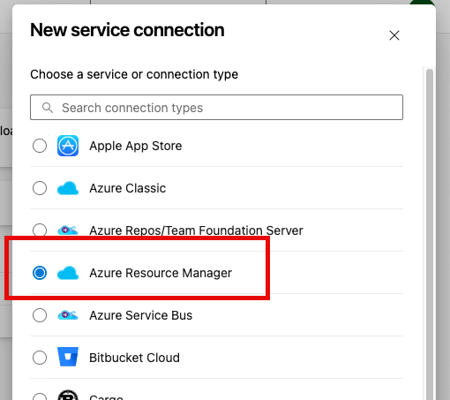Viewport: 450px width, 400px height.
Task: Select the Azure Resource Manager radio button
Action: pyautogui.click(x=40, y=273)
